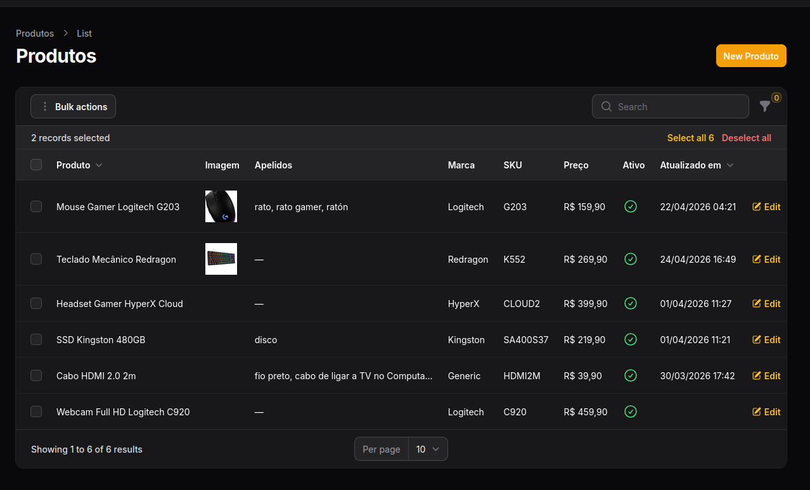The width and height of the screenshot is (810, 490).
Task: Click the product name Webcam Full HD Logitech C920
Action: point(123,412)
